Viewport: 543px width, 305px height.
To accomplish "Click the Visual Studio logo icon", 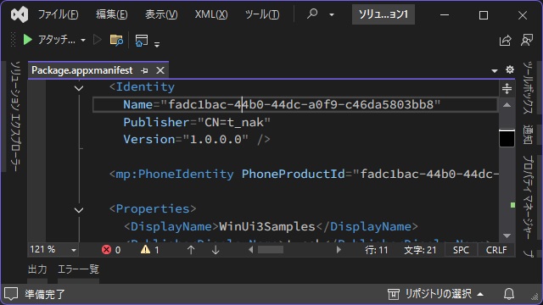I will point(20,14).
